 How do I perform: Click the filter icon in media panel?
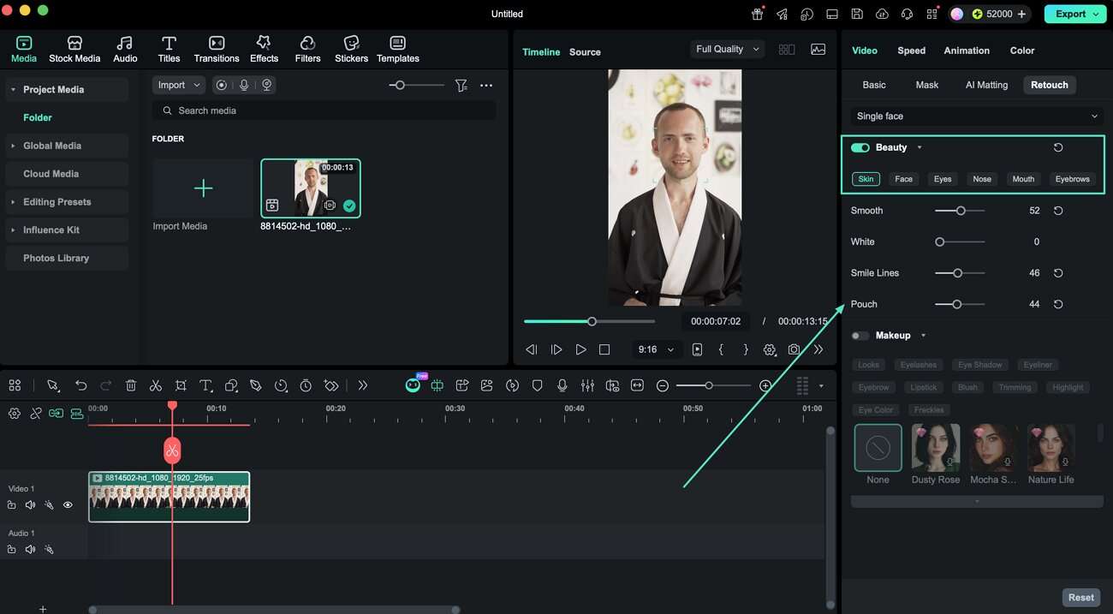[461, 86]
